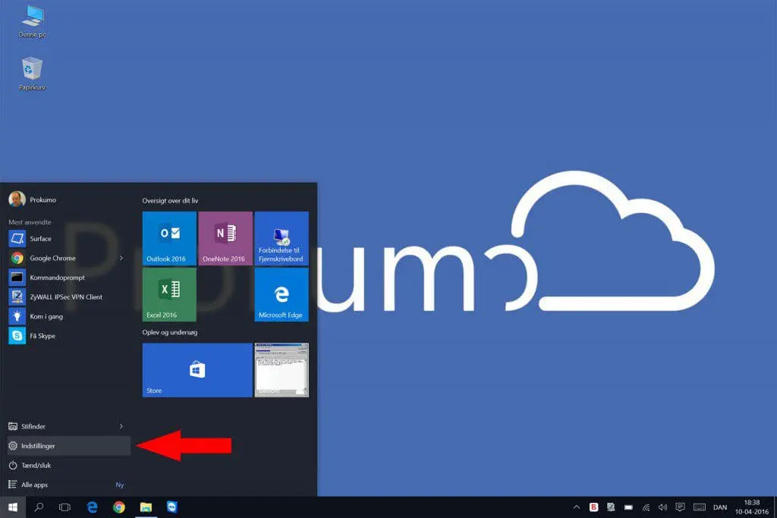Open the Wi-Fi network tray icon
The height and width of the screenshot is (518, 777).
[x=646, y=507]
